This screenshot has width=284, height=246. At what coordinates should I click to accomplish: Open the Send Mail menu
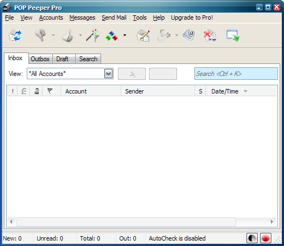tap(114, 17)
